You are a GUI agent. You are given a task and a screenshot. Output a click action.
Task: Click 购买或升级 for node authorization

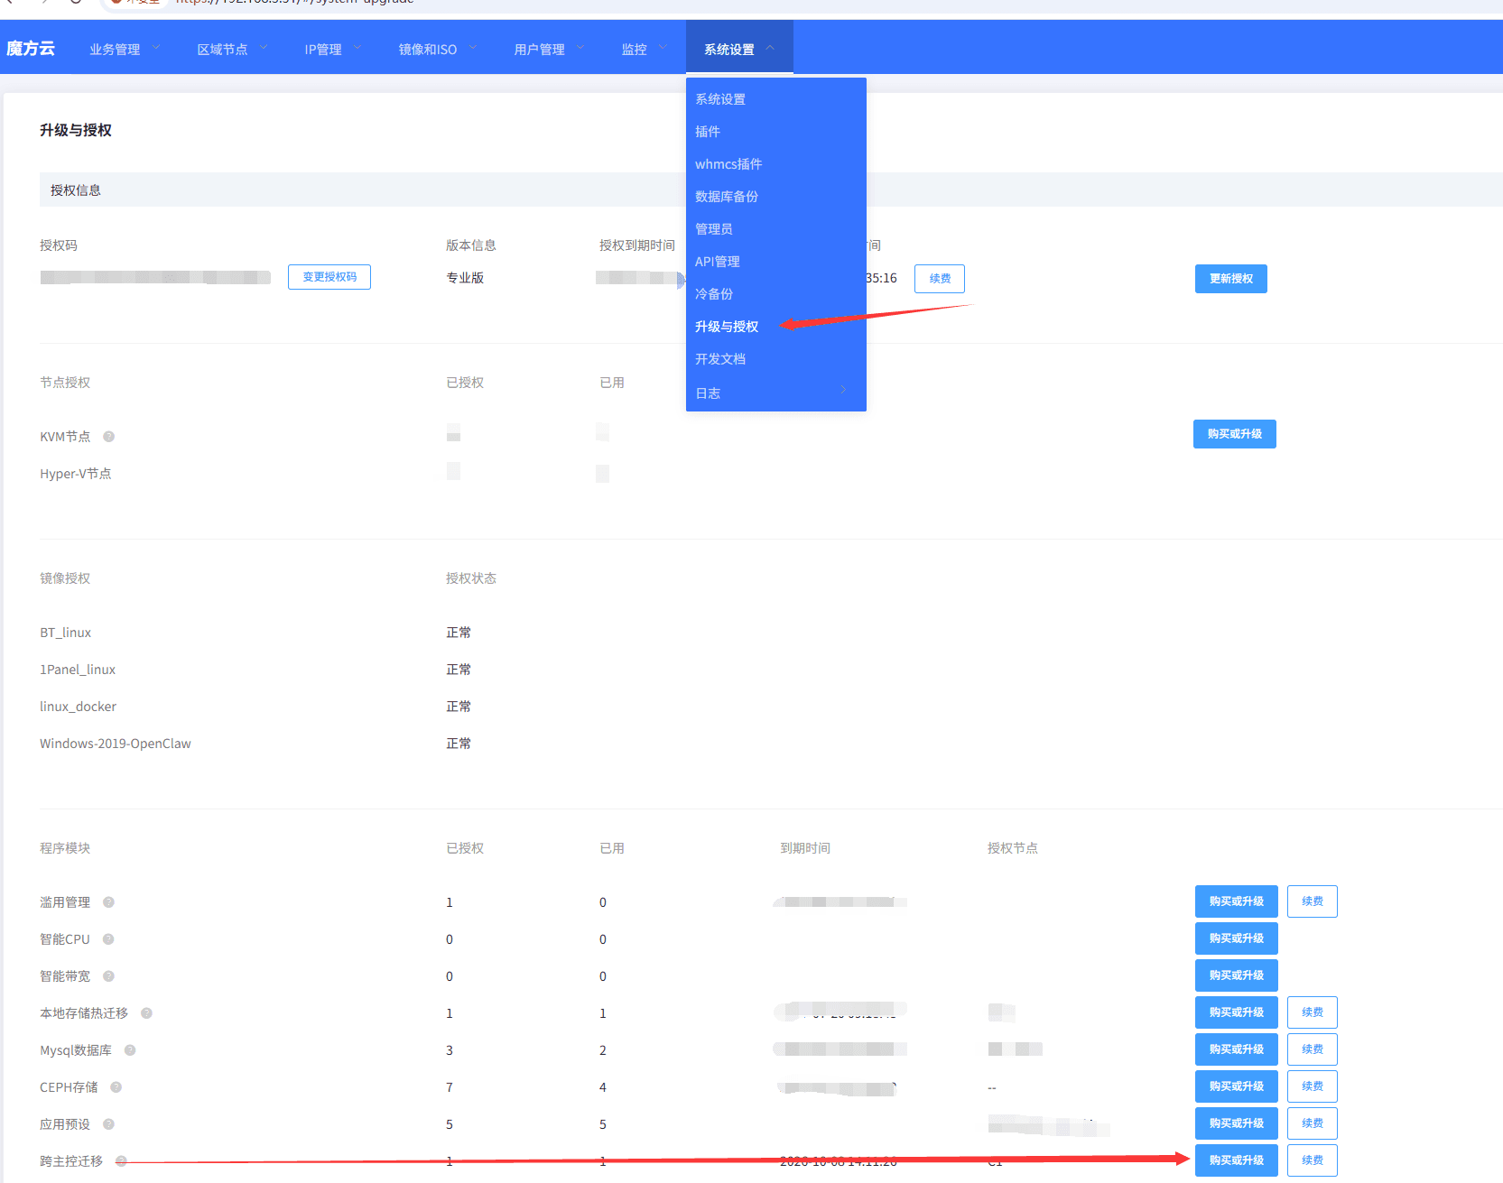coord(1235,434)
